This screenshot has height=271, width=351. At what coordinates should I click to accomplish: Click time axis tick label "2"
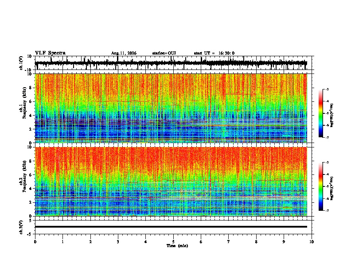(x=90, y=242)
